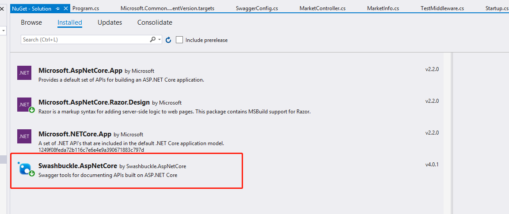Enable the Include prerelease checkbox

[179, 40]
